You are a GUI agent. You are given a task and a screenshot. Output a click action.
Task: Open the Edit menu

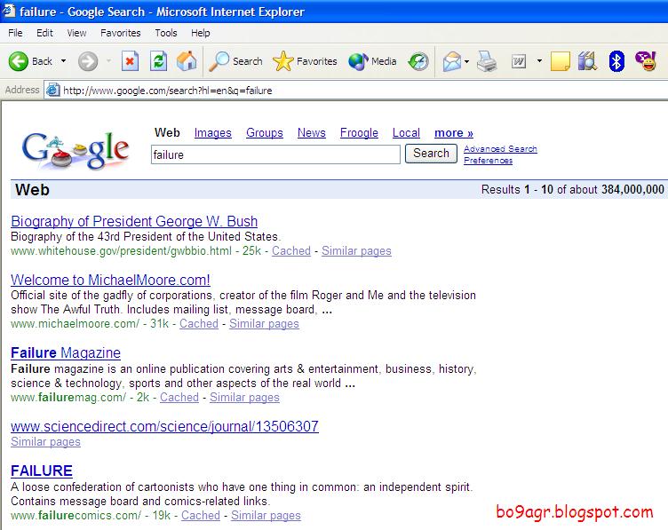44,33
